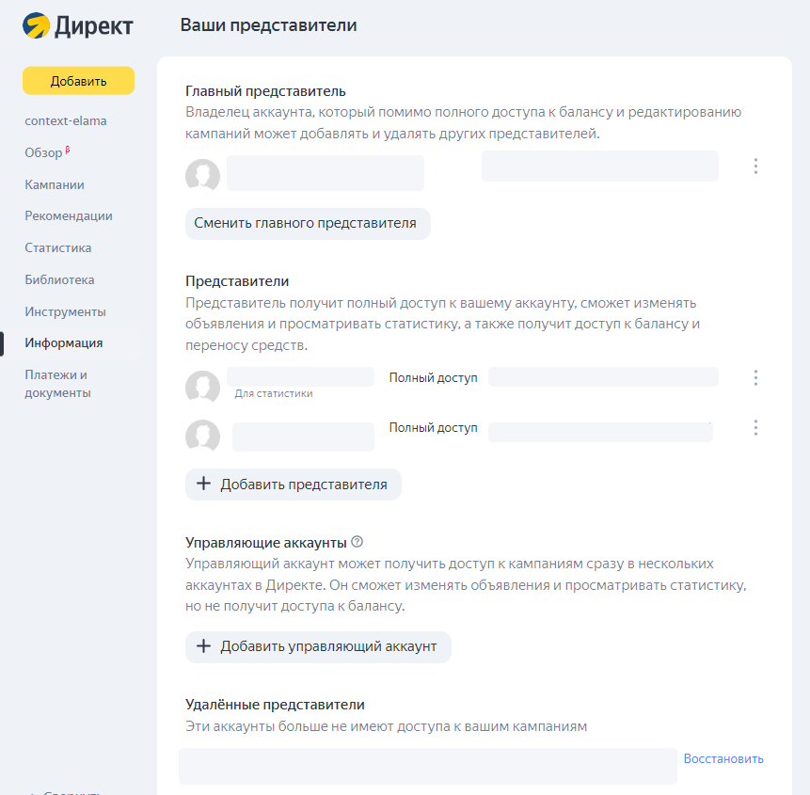810x795 pixels.
Task: Click the Yandex Direct logo
Action: click(x=78, y=26)
